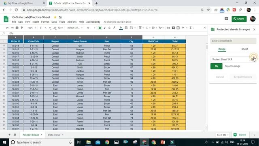The height and width of the screenshot is (146, 259).
Task: Click the select data range grid icon
Action: click(253, 59)
